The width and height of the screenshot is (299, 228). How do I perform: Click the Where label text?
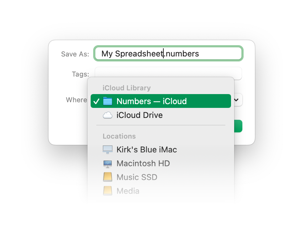pos(76,100)
